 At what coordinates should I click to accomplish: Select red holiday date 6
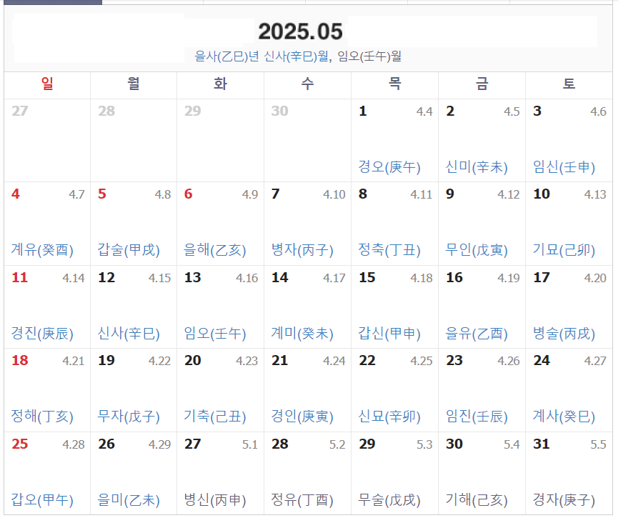click(x=189, y=194)
